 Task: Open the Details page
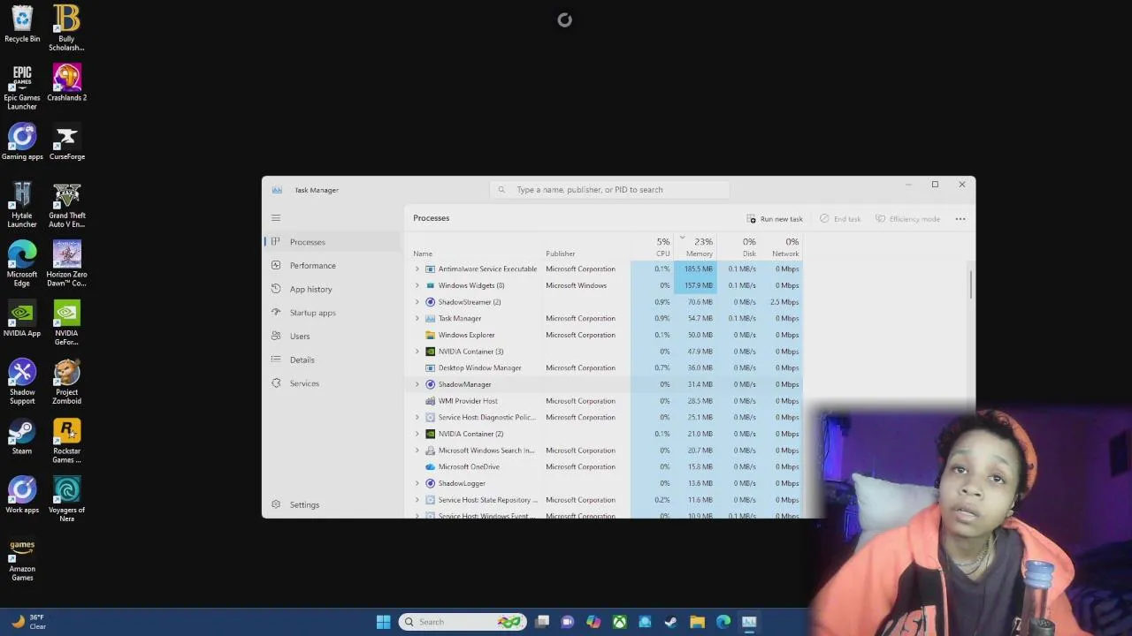tap(333, 360)
